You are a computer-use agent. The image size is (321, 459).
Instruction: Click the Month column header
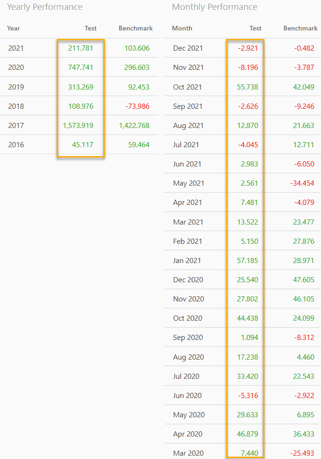tap(182, 29)
